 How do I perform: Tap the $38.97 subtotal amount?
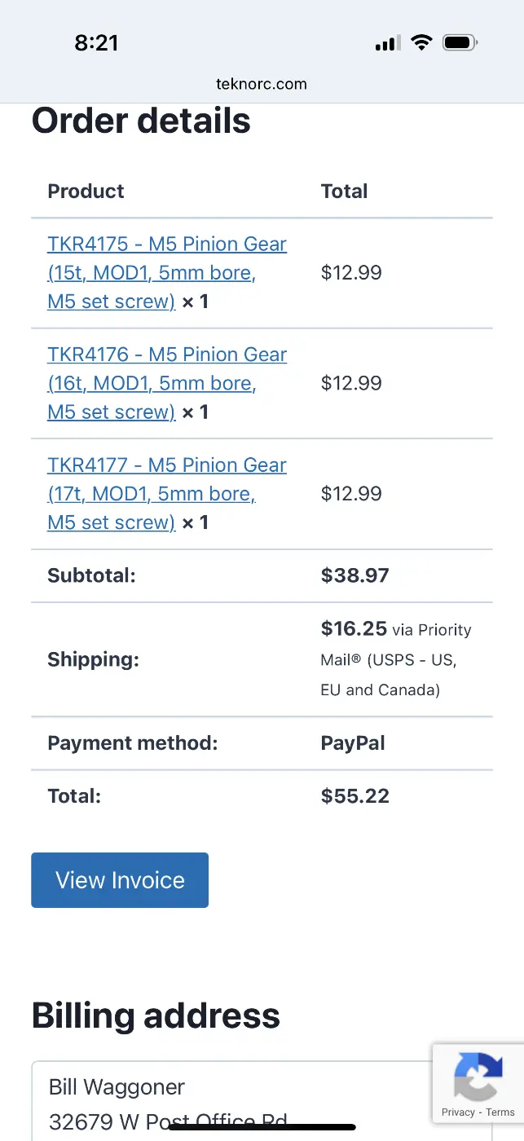tap(355, 575)
